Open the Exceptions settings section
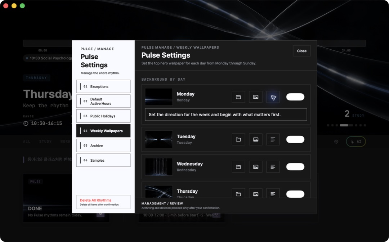This screenshot has width=389, height=242. (x=103, y=86)
